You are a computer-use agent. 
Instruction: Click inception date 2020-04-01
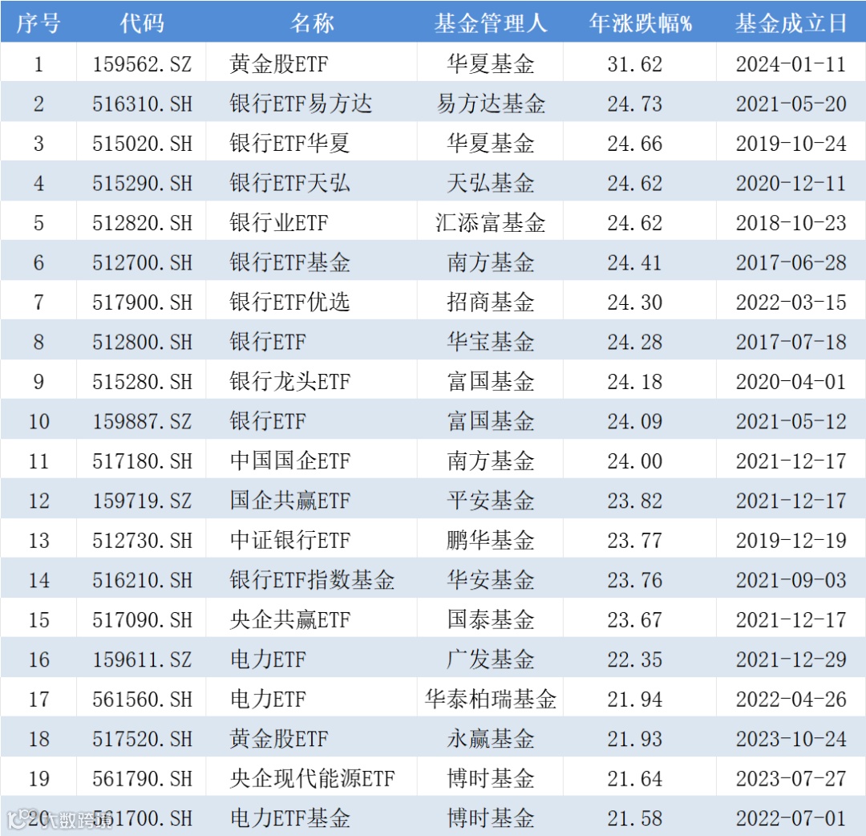tap(791, 382)
